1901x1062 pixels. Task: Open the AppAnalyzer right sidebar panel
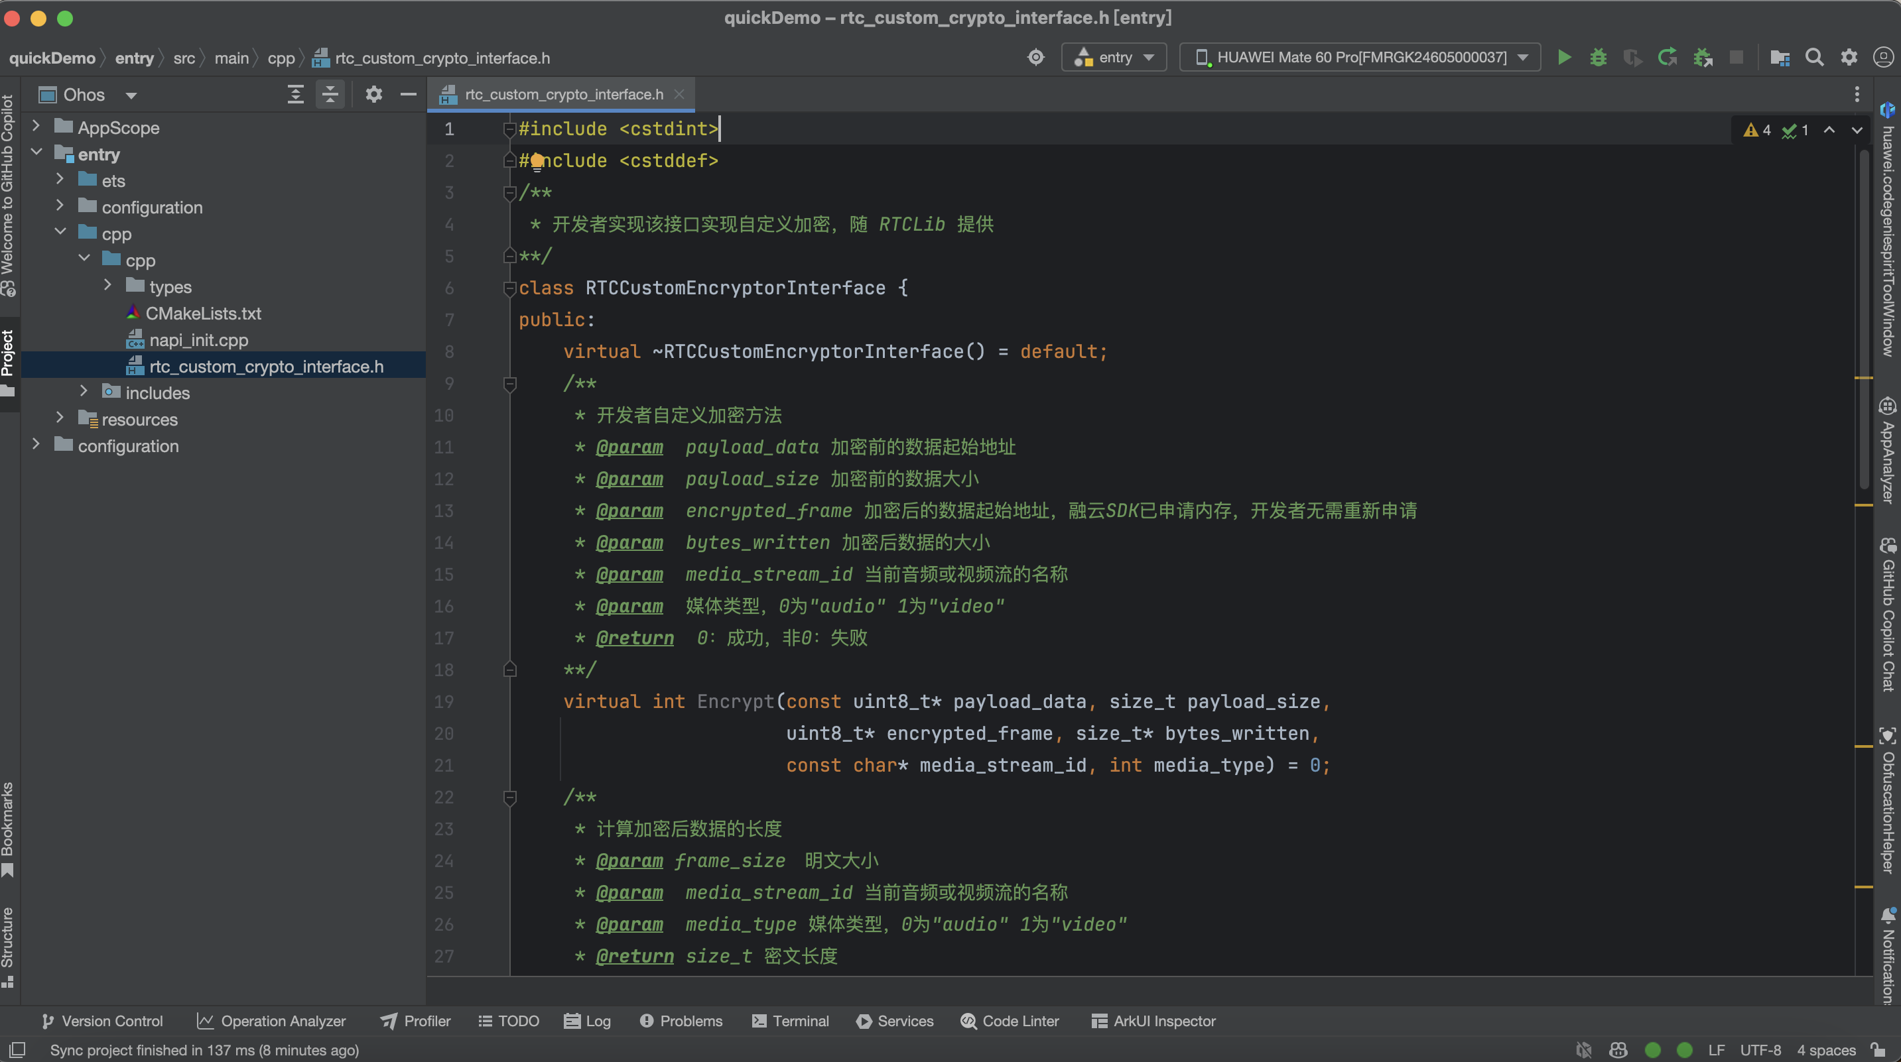(1887, 451)
